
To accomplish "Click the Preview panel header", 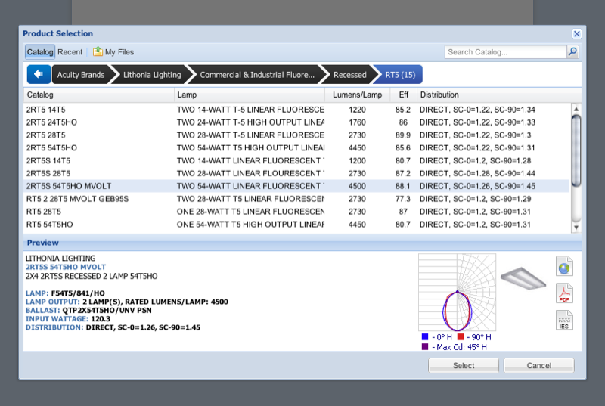I will 302,243.
